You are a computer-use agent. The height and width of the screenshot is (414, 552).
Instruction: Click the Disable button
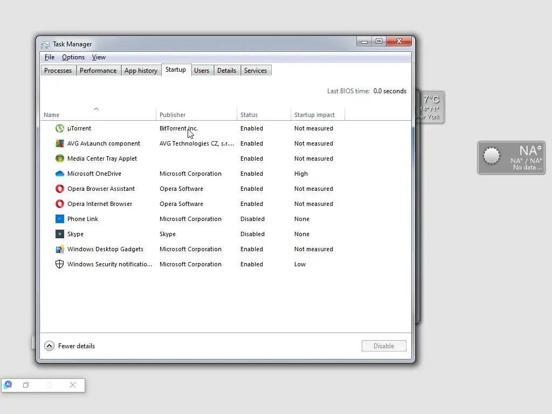click(x=384, y=346)
